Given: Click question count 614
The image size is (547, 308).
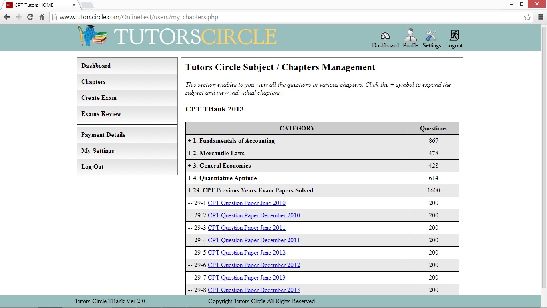Looking at the screenshot, I should [x=433, y=178].
